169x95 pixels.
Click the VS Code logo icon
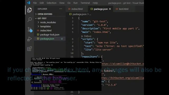[29, 3]
